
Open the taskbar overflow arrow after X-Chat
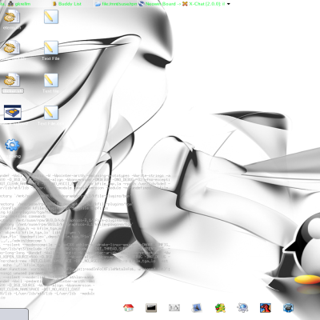pyautogui.click(x=229, y=4)
